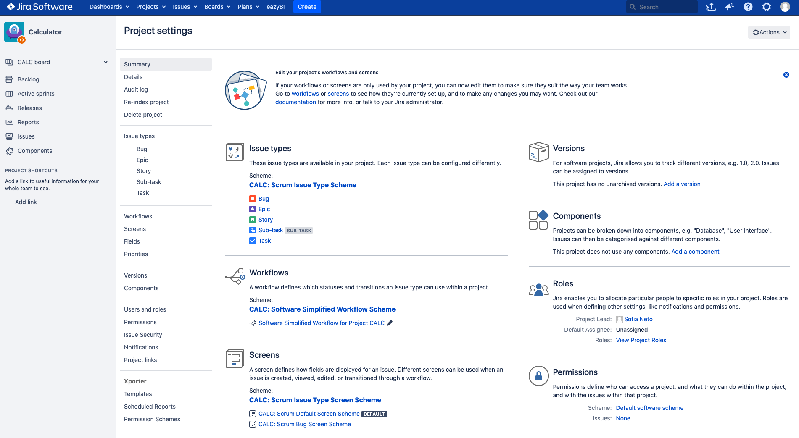Open the Actions dropdown

click(769, 32)
